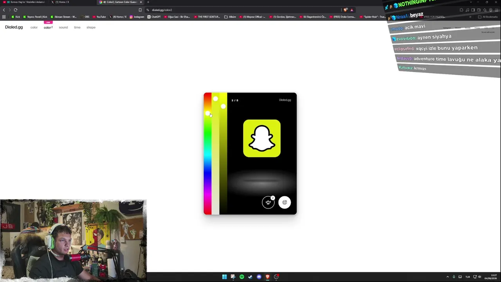This screenshot has width=501, height=282.
Task: Open the Brave main hamburger menu
Action: tap(496, 10)
